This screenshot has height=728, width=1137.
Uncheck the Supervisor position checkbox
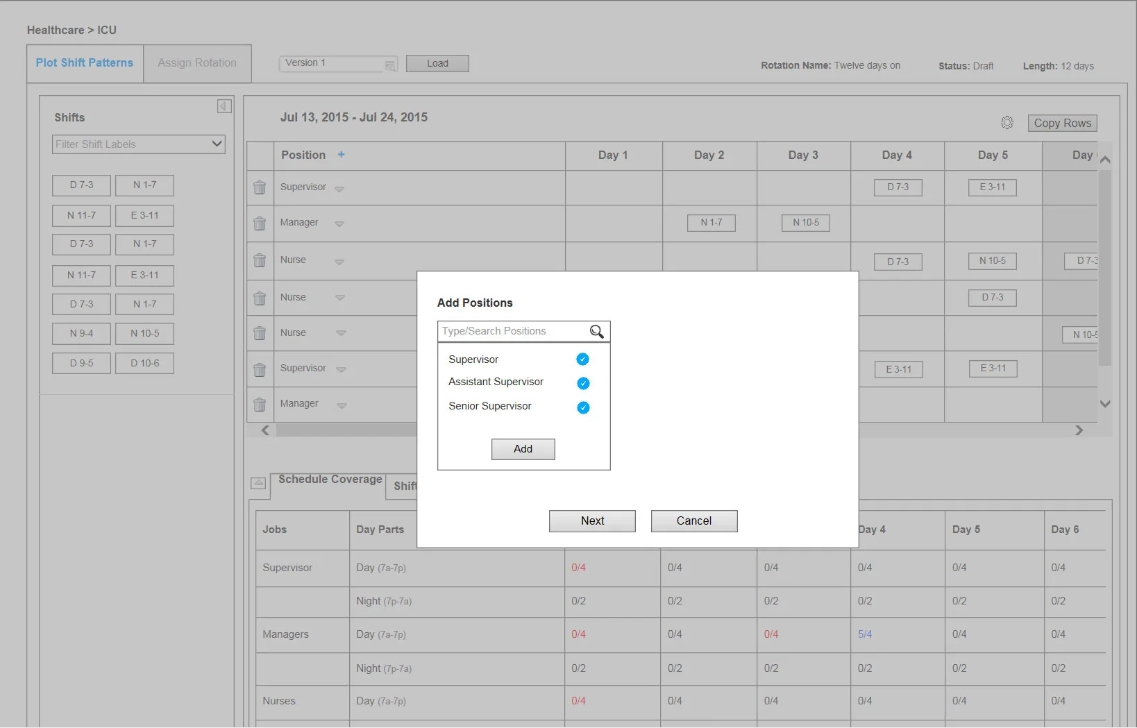(x=582, y=359)
